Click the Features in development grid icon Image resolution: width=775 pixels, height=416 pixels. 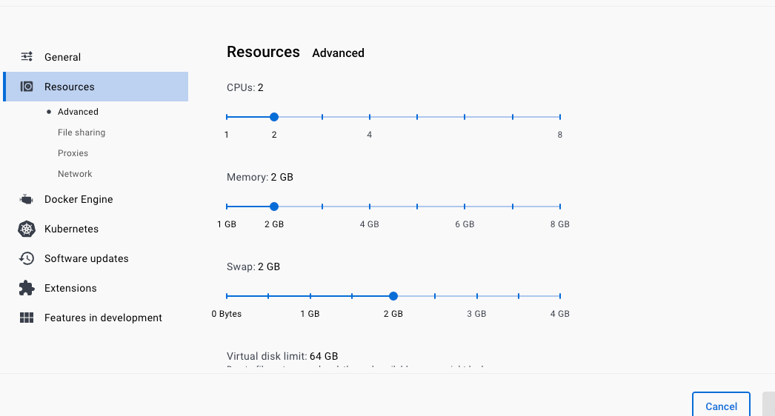point(27,318)
